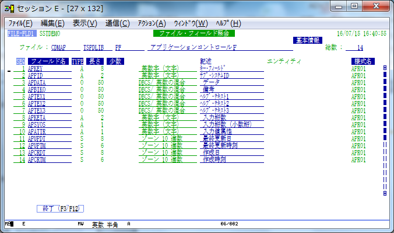Image resolution: width=394 pixels, height=233 pixels.
Task: Click the scroll-up arrow icon beside APKEY row
Action: click(x=385, y=68)
